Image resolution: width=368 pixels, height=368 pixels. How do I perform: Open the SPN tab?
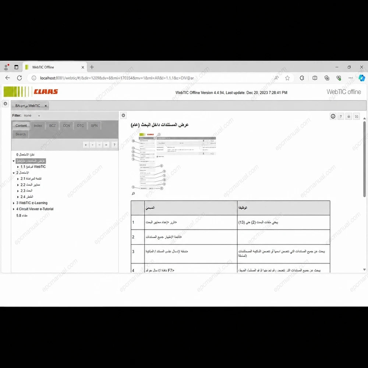click(94, 125)
